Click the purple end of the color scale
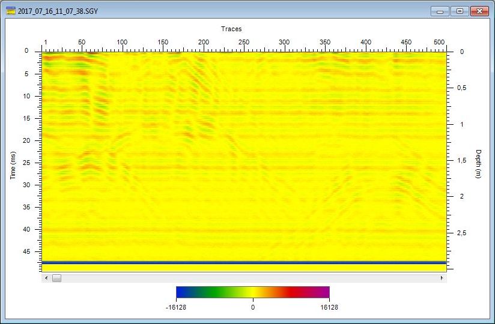The image size is (495, 324). coord(324,292)
